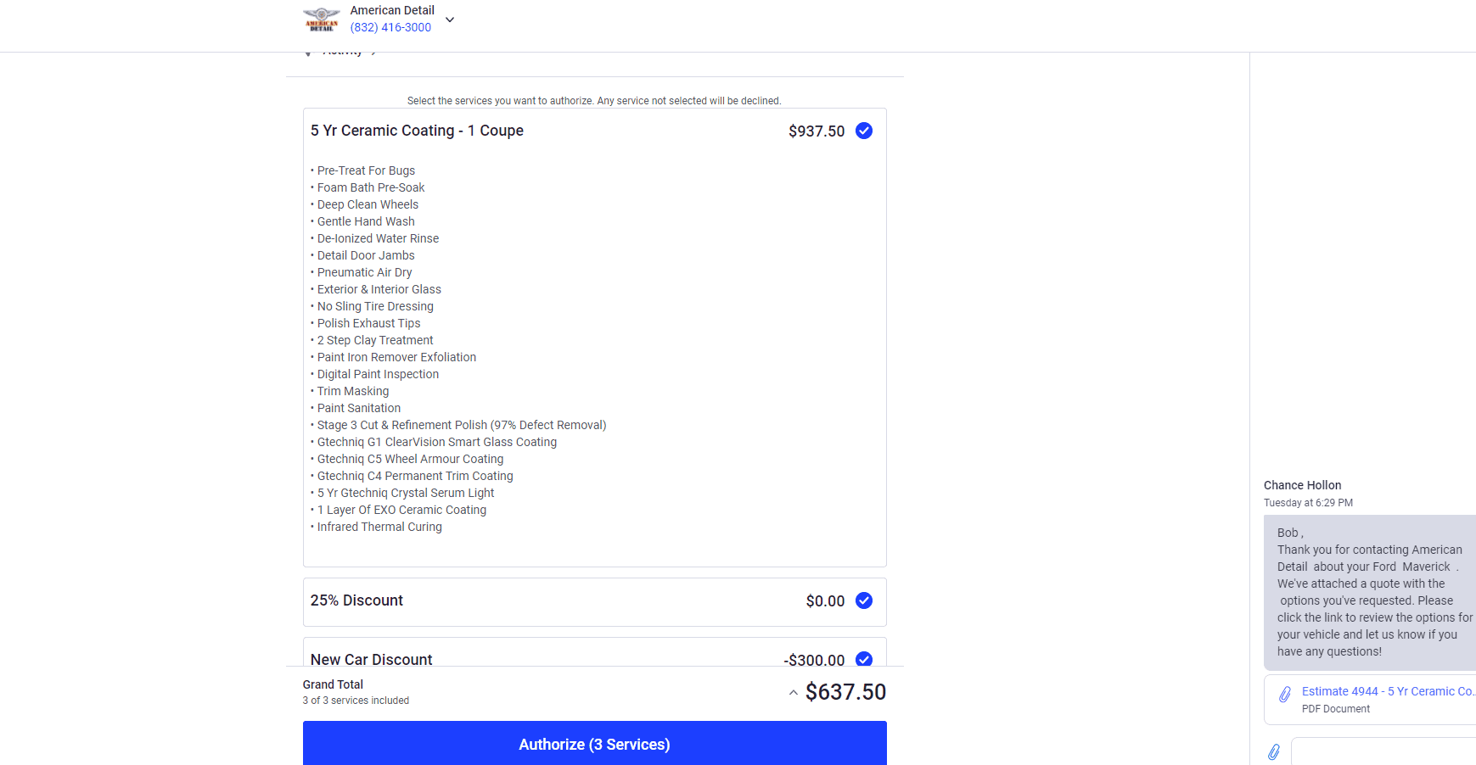
Task: Click the '3 of 3 services included' text
Action: (356, 701)
